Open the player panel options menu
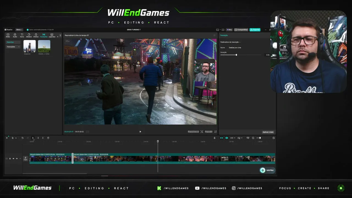 215,35
